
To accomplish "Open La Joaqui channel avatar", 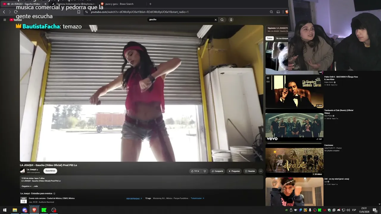I will click(22, 171).
